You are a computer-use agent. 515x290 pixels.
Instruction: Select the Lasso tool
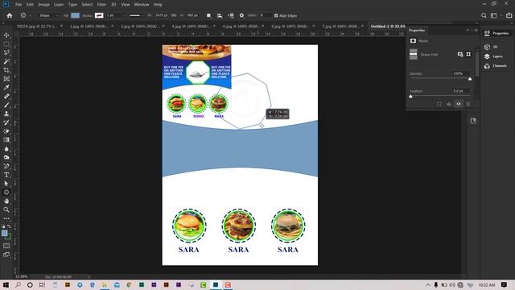pyautogui.click(x=6, y=52)
